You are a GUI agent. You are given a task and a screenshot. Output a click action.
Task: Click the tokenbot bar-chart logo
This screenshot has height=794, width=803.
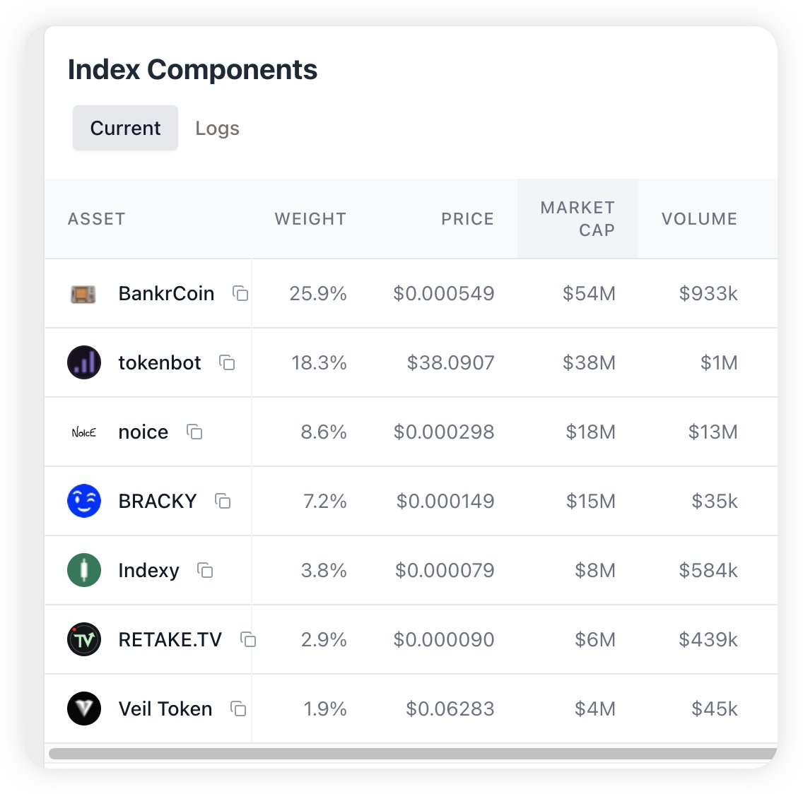83,363
